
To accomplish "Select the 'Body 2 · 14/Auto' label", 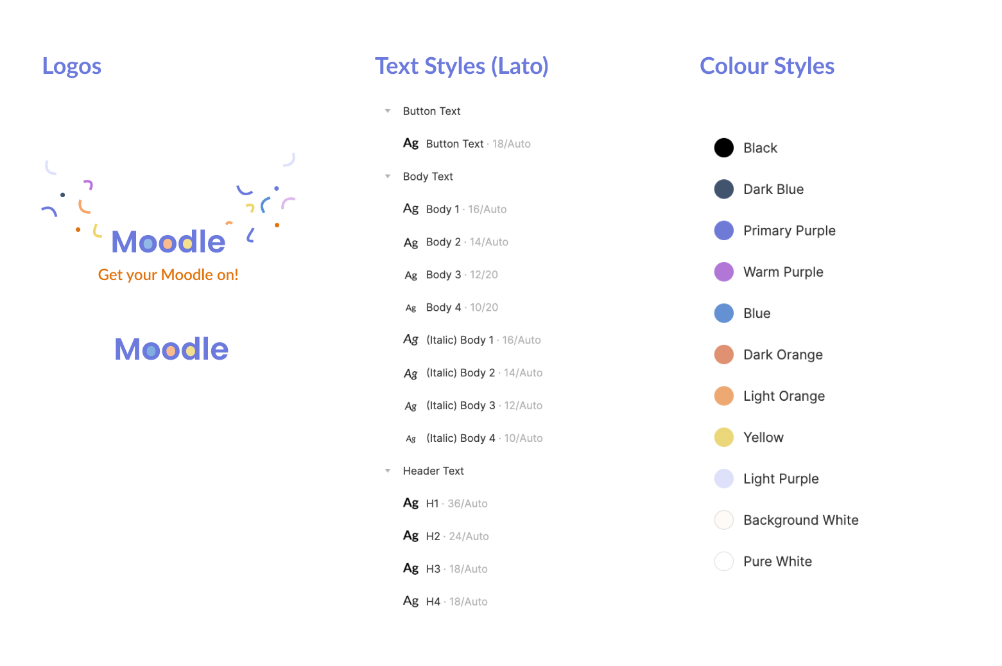I will click(467, 242).
